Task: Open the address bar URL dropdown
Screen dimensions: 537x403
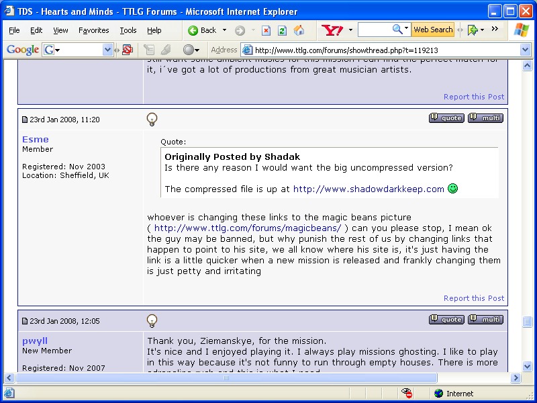Action: click(x=525, y=50)
